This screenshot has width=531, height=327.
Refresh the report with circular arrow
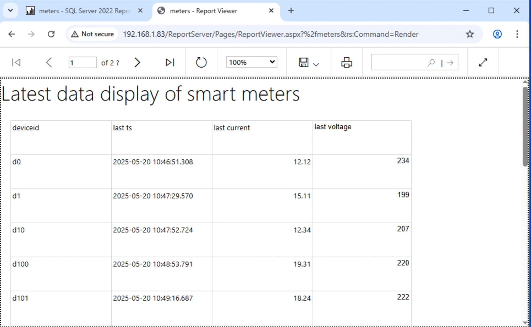(201, 63)
